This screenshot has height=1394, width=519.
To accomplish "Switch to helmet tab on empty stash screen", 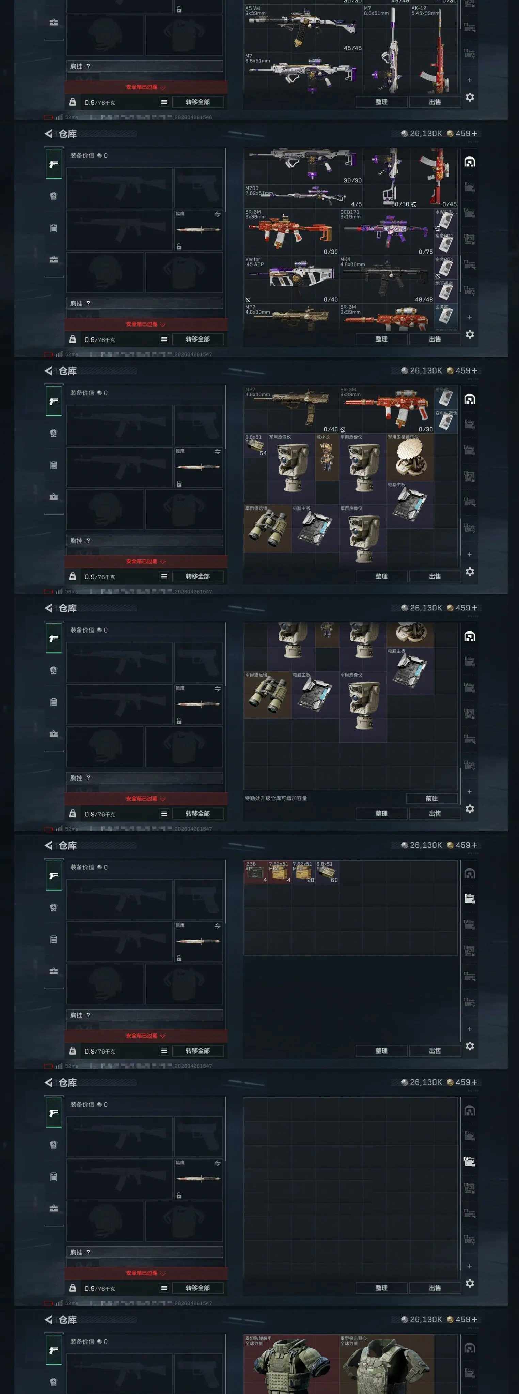I will click(53, 1145).
